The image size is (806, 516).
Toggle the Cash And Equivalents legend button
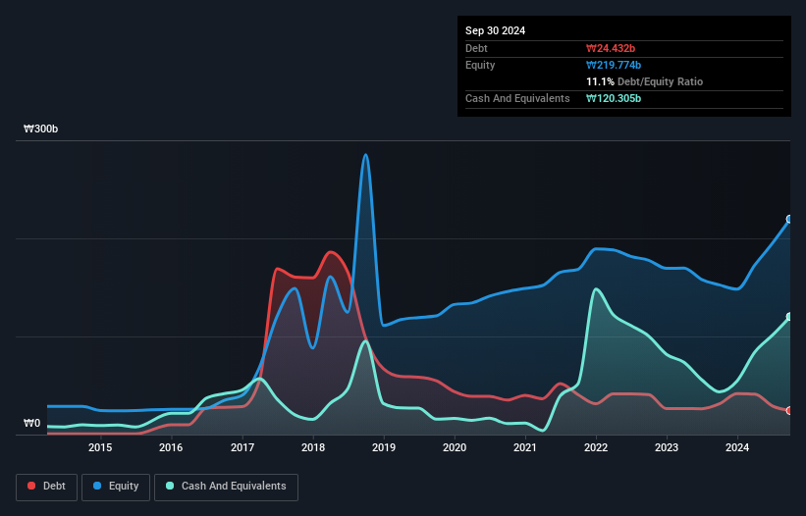click(226, 487)
